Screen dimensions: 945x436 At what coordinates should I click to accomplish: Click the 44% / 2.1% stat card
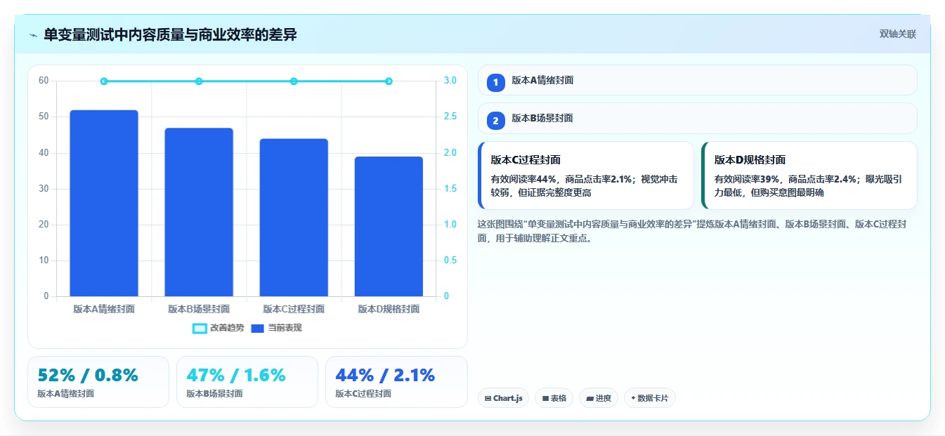(396, 382)
